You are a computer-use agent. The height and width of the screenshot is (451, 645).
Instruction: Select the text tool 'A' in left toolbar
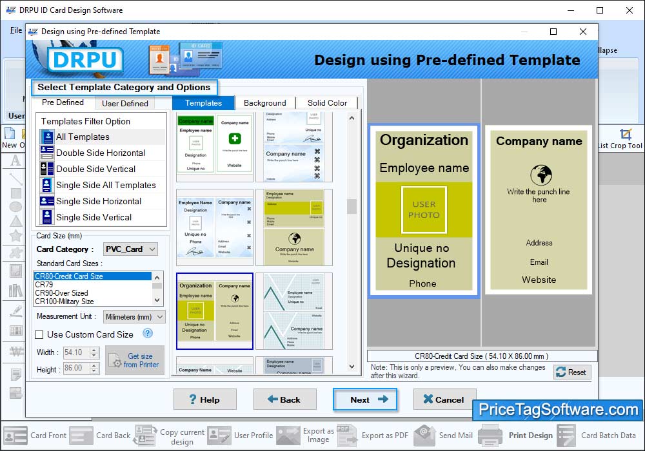click(x=15, y=160)
